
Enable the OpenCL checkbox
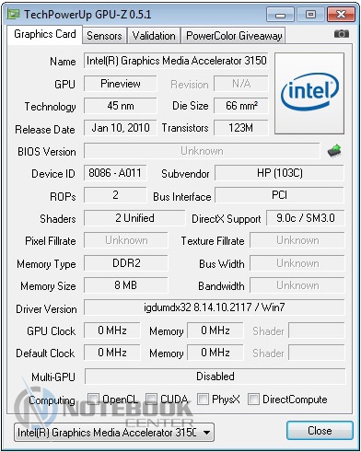coord(93,400)
